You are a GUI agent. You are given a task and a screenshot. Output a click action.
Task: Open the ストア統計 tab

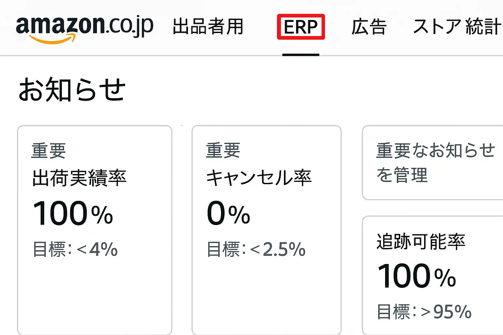pyautogui.click(x=457, y=27)
